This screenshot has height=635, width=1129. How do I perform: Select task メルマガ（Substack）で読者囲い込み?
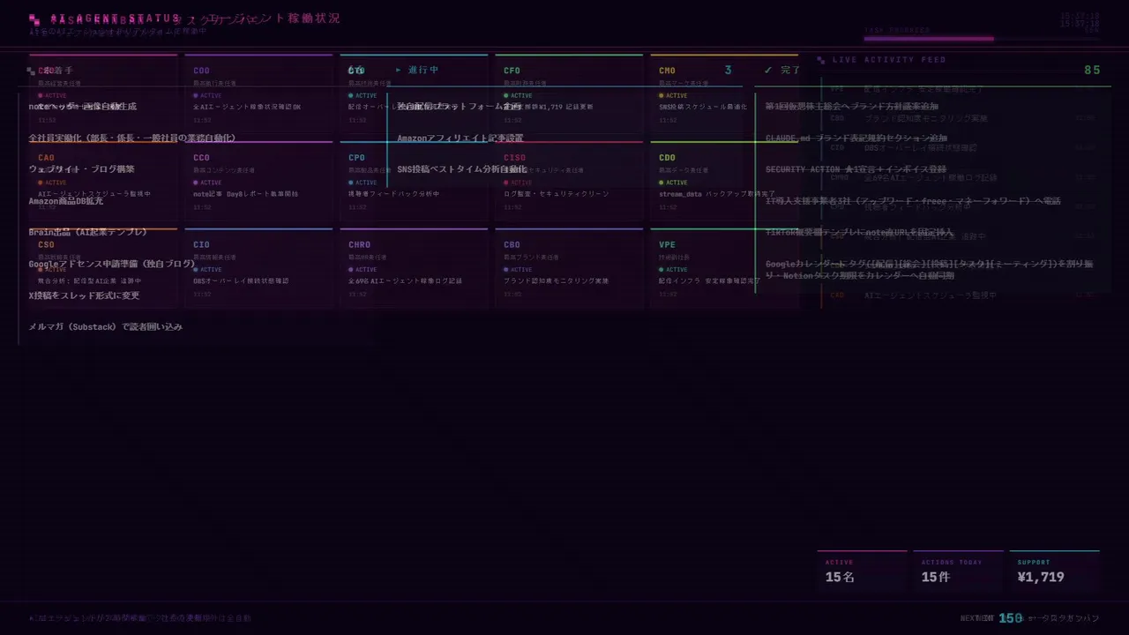(106, 326)
